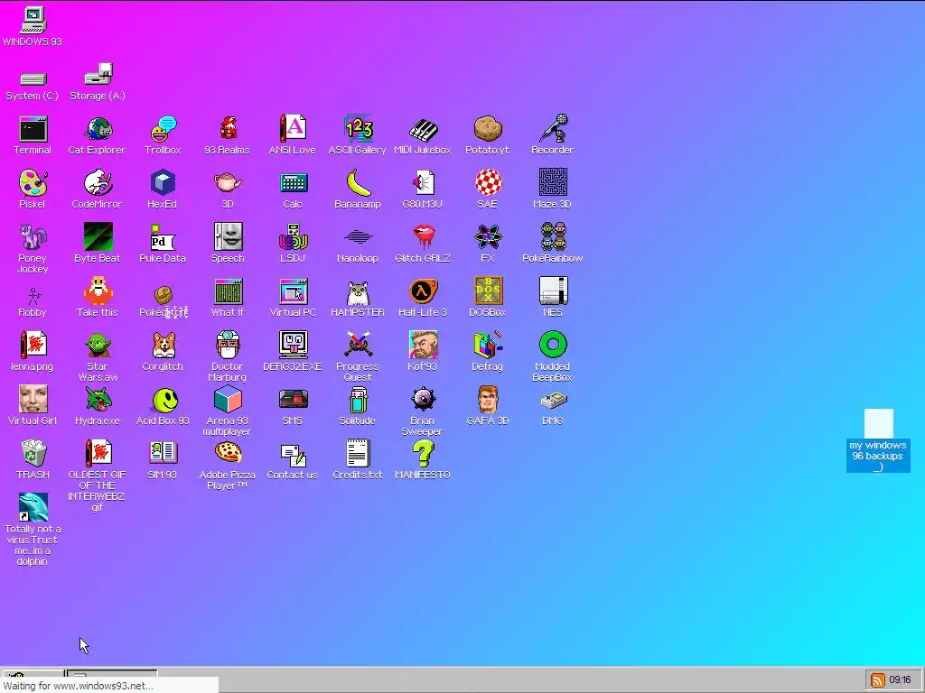Launch Nanoloop

click(x=358, y=237)
